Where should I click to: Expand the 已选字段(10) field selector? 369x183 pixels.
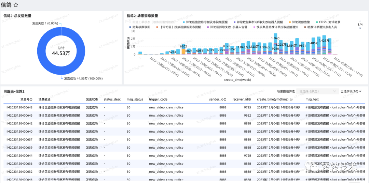351,91
